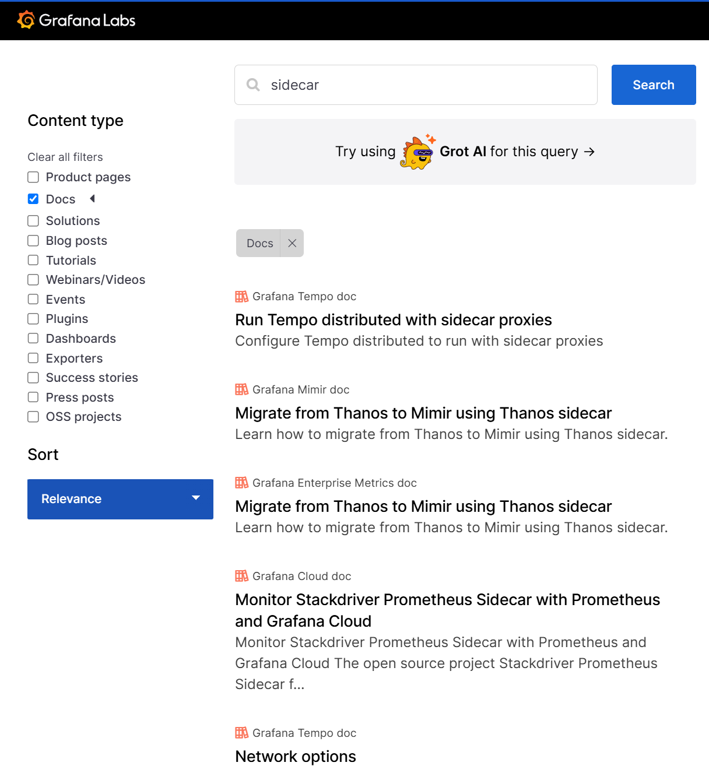This screenshot has height=766, width=709.
Task: Click doc icon beside Grafana Mimir doc
Action: [x=241, y=389]
